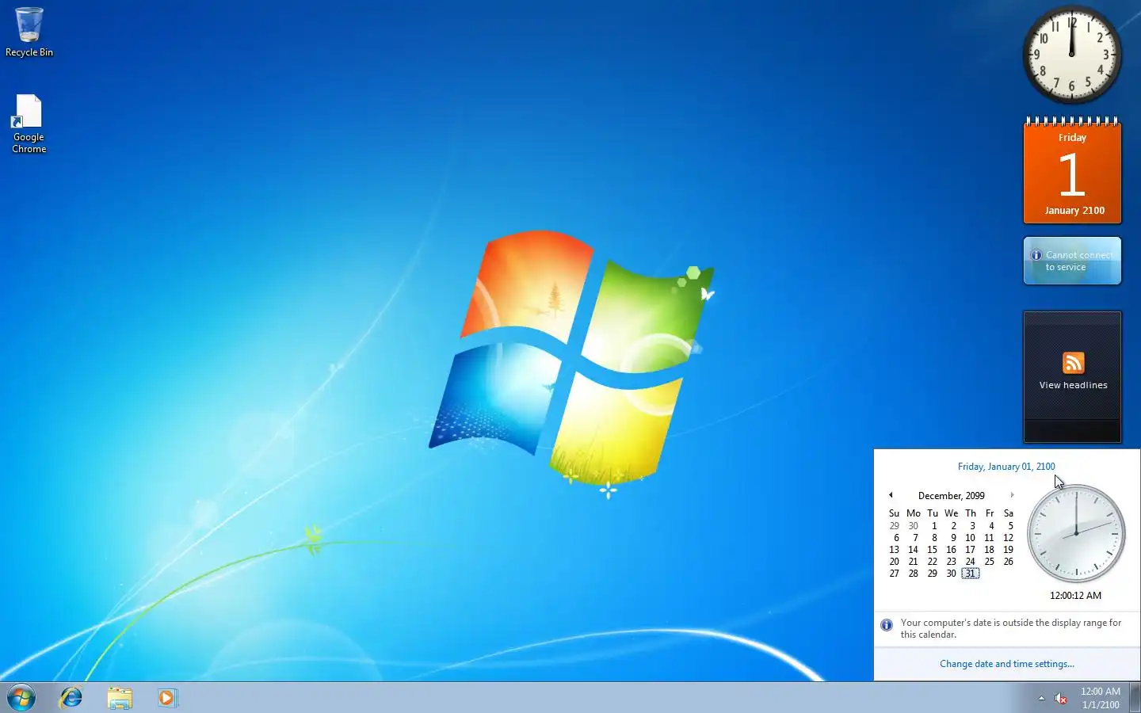Open the Recycle Bin desktop icon
This screenshot has height=713, width=1141.
coord(29,32)
